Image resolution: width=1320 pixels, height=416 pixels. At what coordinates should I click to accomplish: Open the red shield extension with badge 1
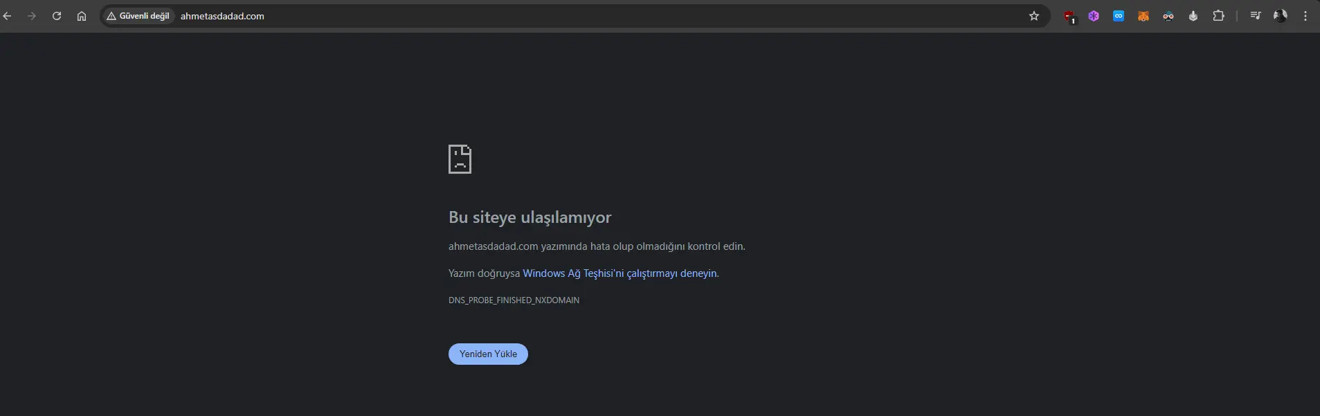tap(1069, 17)
